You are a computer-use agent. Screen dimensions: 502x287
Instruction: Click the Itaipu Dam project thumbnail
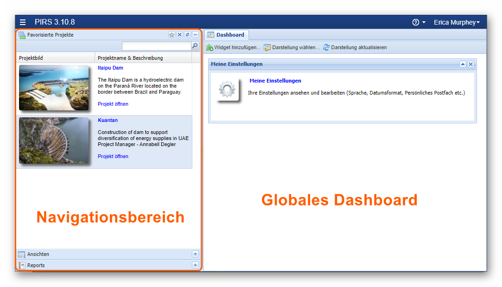54,88
